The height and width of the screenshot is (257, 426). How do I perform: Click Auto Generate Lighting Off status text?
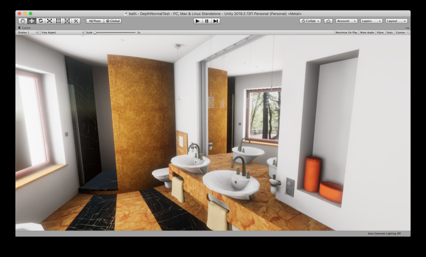[384, 234]
